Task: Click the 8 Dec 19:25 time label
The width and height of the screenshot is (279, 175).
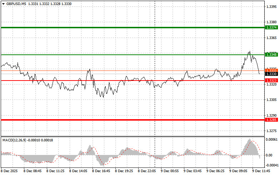Action: tap(124, 171)
